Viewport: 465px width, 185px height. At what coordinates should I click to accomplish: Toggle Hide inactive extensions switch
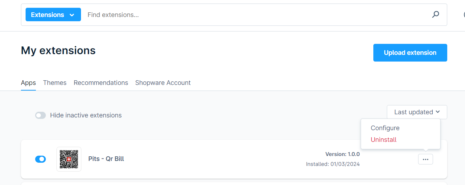(40, 115)
